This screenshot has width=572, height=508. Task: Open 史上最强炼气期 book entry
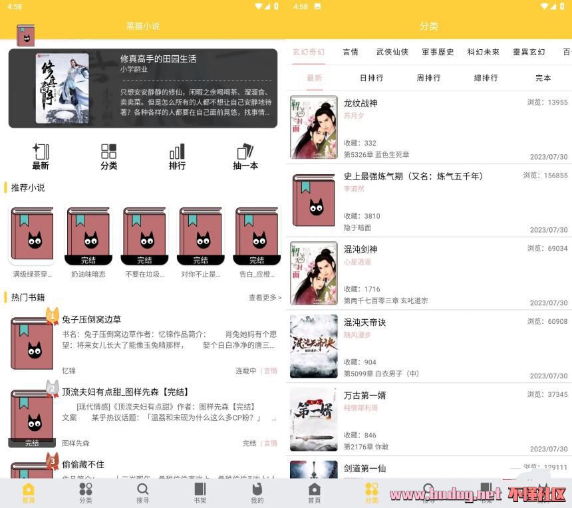click(x=429, y=200)
